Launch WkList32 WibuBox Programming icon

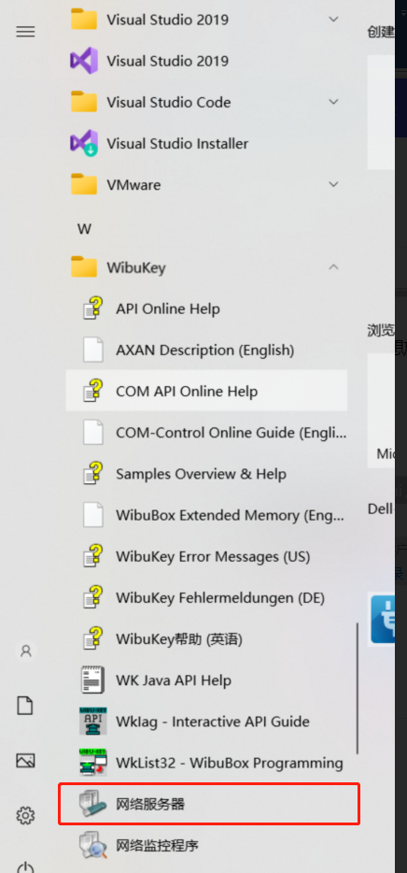pyautogui.click(x=92, y=763)
